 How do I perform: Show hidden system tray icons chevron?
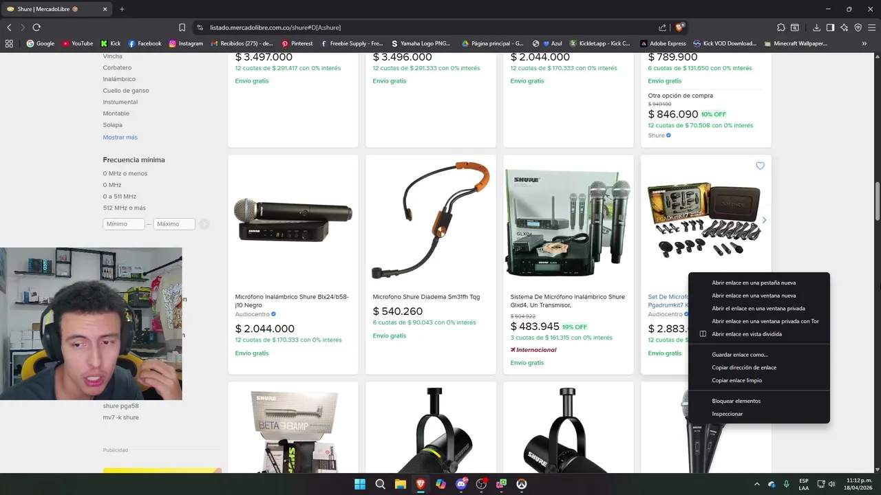coord(758,484)
